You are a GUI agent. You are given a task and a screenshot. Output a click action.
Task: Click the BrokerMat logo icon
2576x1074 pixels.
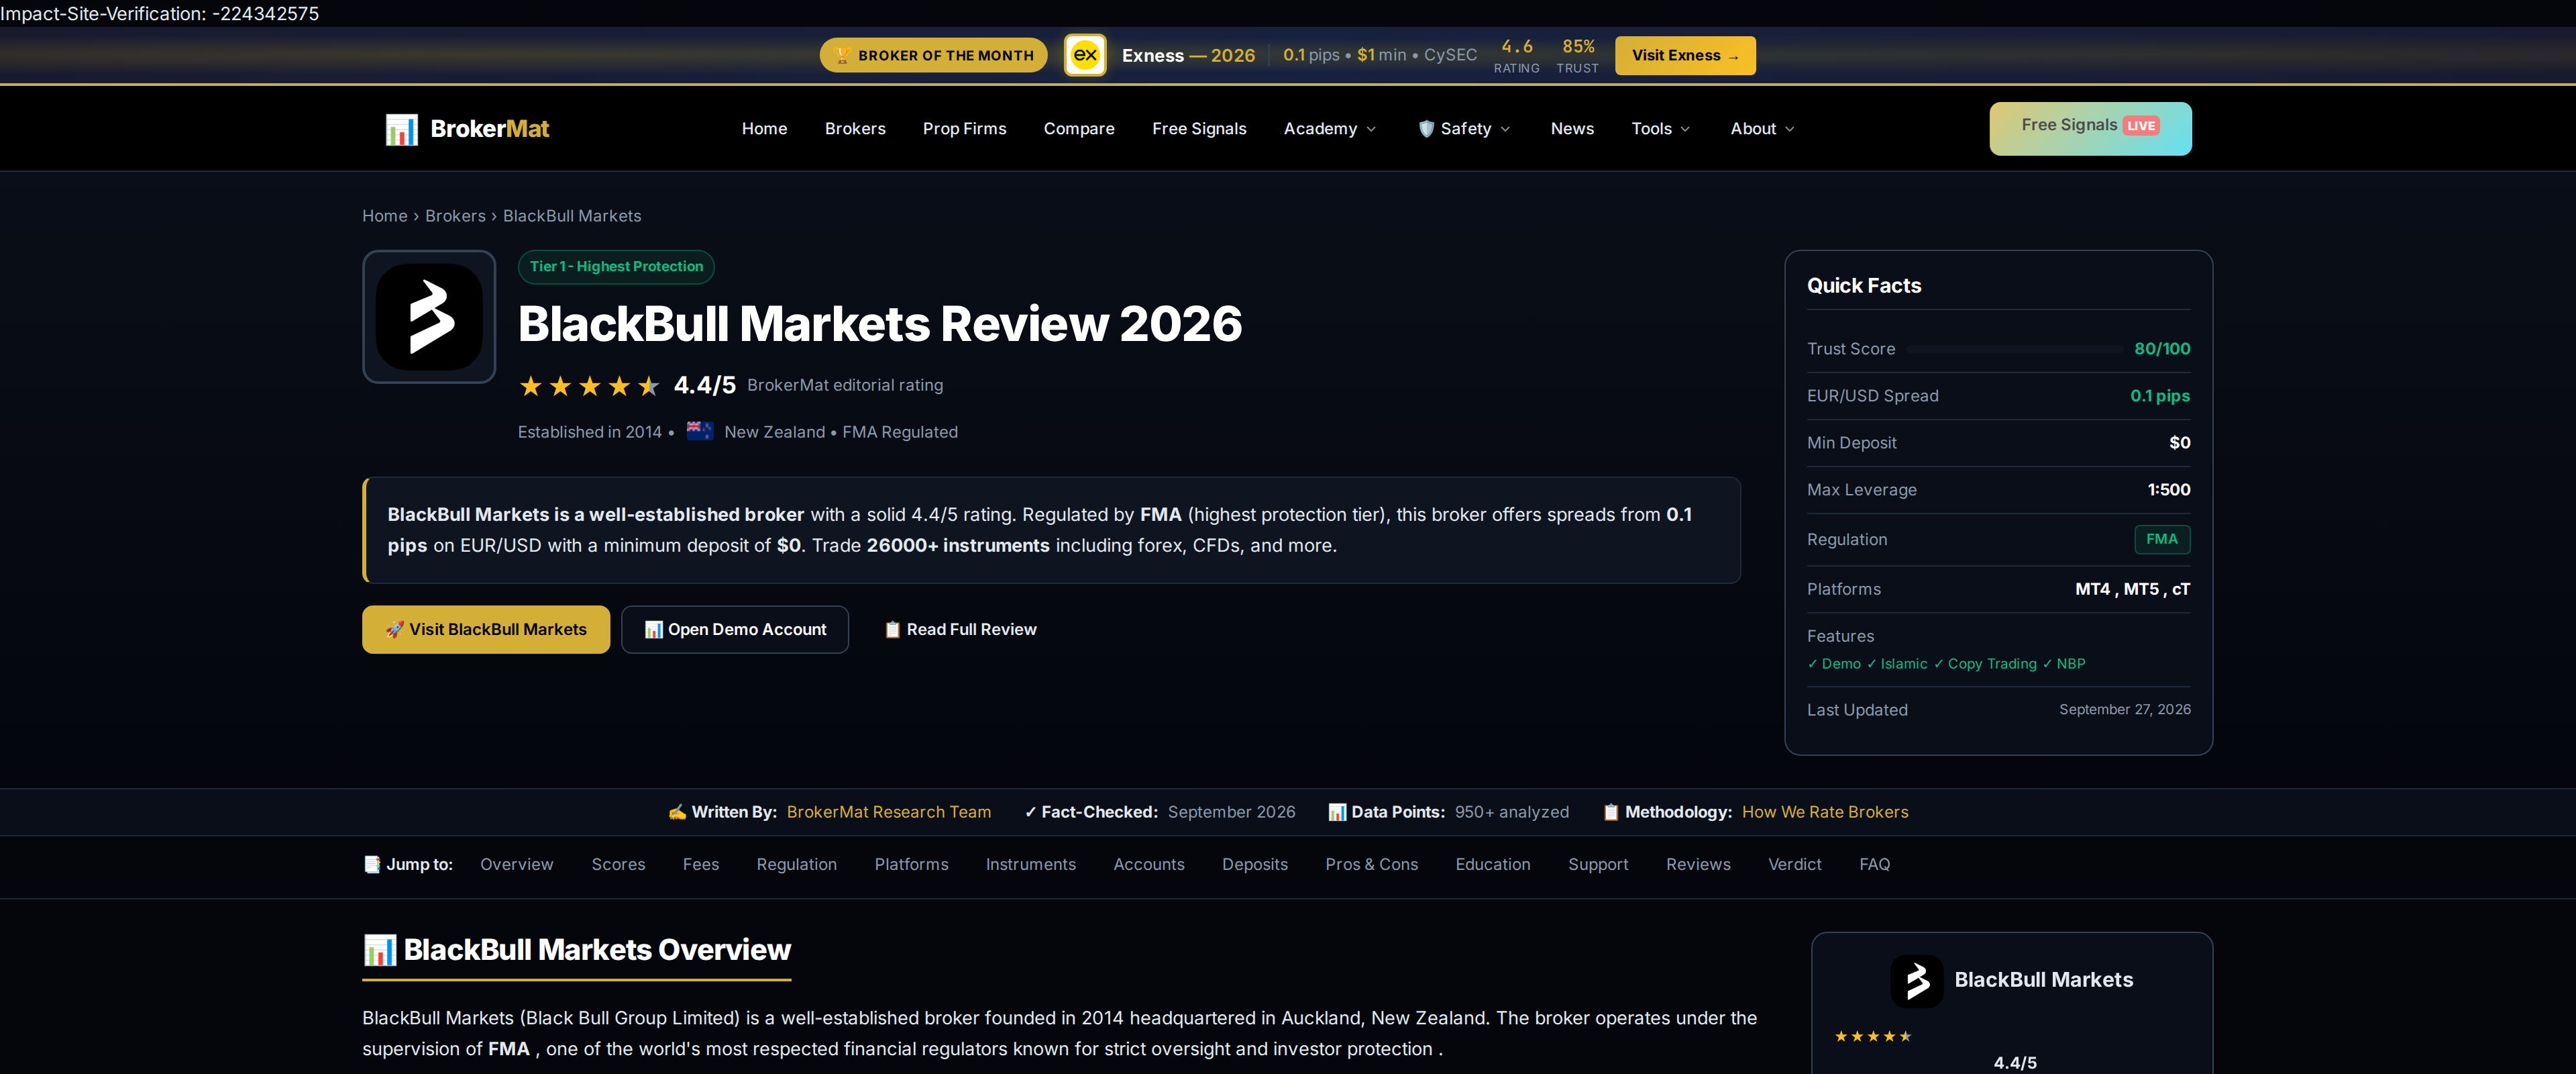tap(401, 129)
